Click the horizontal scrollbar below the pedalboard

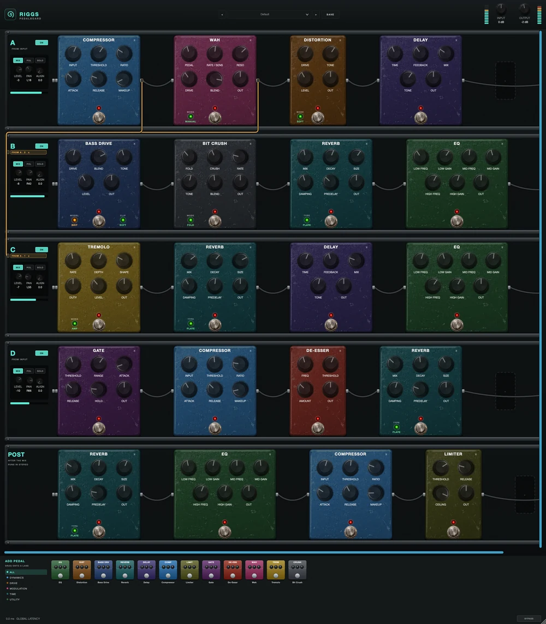pos(254,552)
